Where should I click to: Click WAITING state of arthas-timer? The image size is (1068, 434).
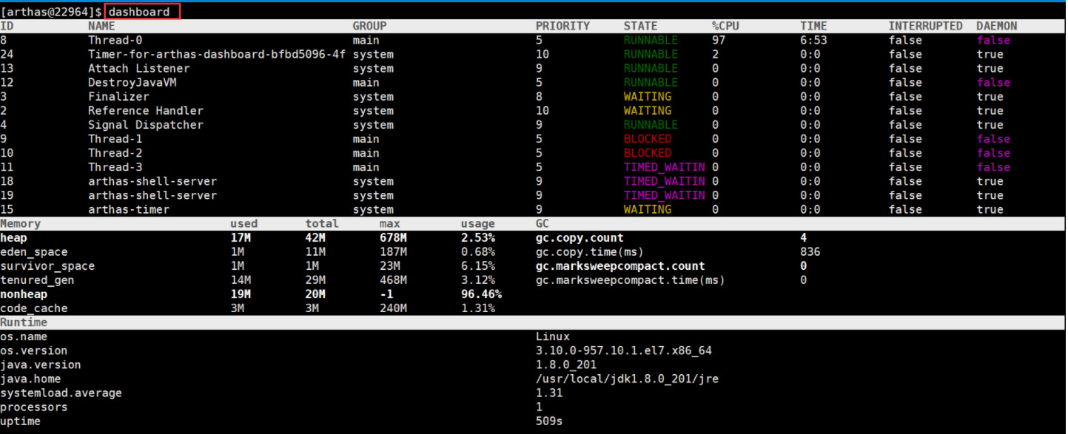click(x=648, y=209)
